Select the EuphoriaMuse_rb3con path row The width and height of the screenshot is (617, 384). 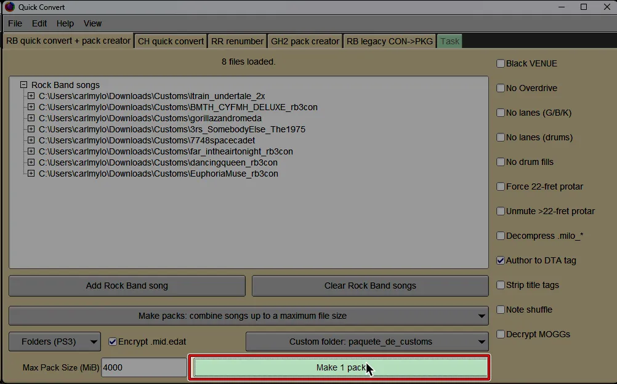pyautogui.click(x=158, y=174)
